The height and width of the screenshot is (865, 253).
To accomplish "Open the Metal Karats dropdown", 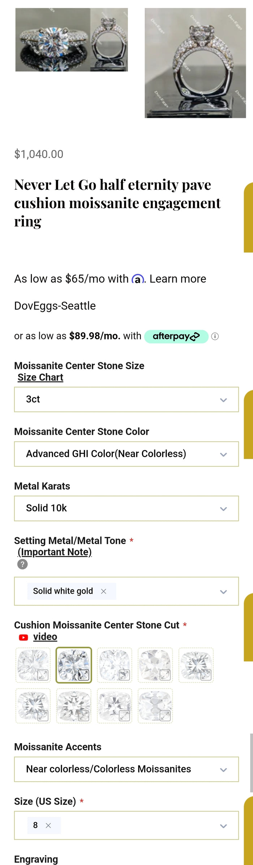I will [126, 508].
